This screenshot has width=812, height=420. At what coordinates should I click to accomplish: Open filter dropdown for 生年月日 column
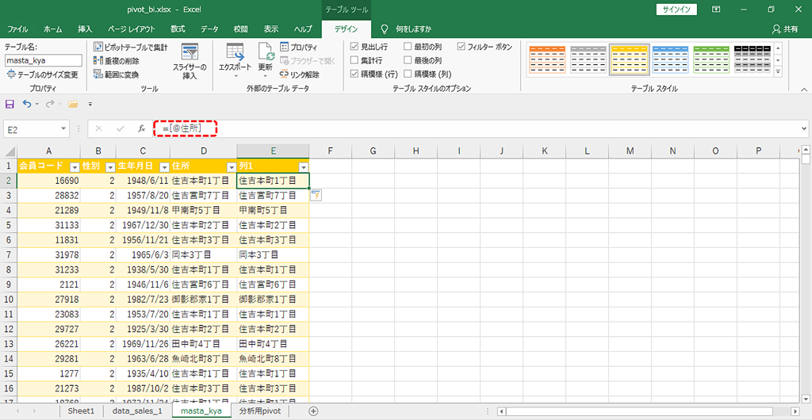click(164, 166)
